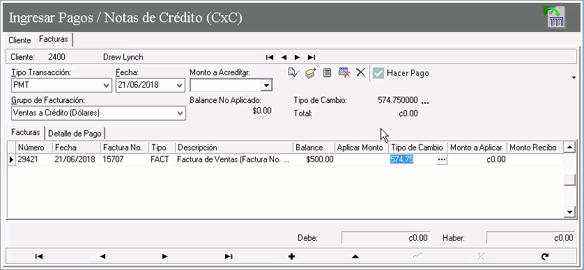Click the Fecha column header in grid
This screenshot has height=270, width=584.
click(77, 148)
